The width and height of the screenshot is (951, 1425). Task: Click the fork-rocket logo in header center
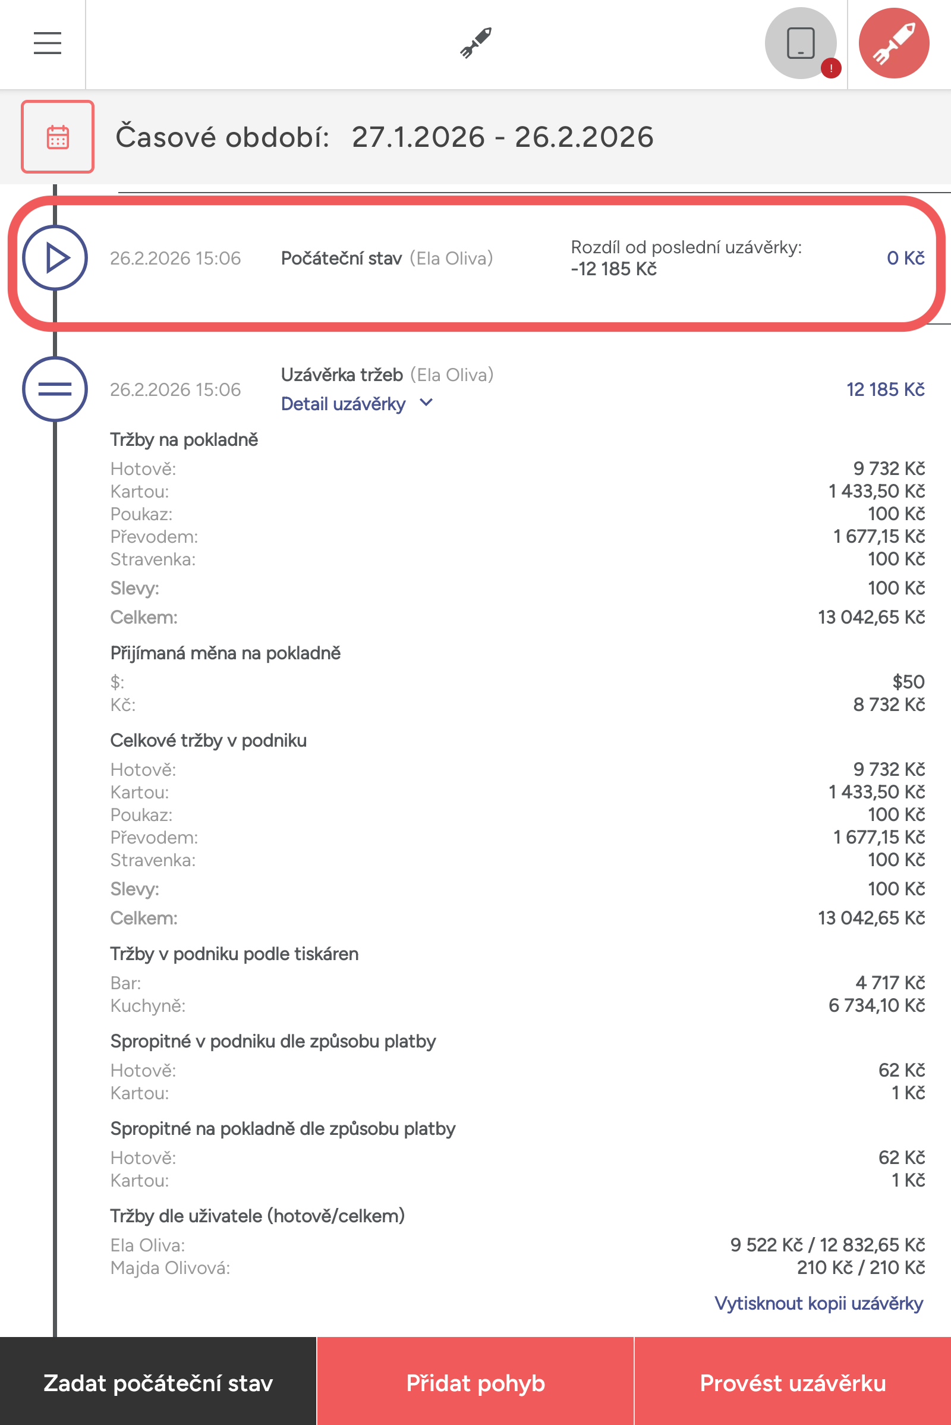point(475,43)
